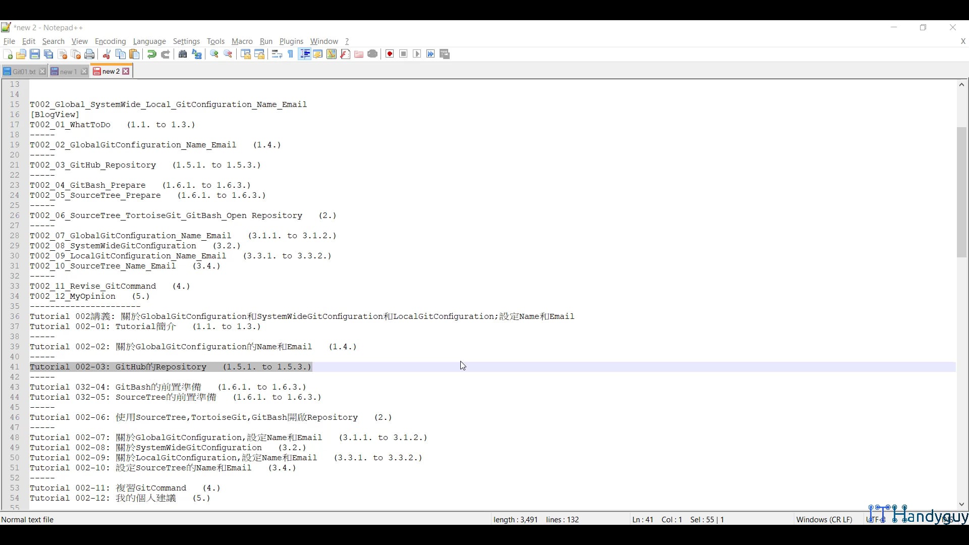Playback the recorded macro
The image size is (969, 545).
(417, 54)
